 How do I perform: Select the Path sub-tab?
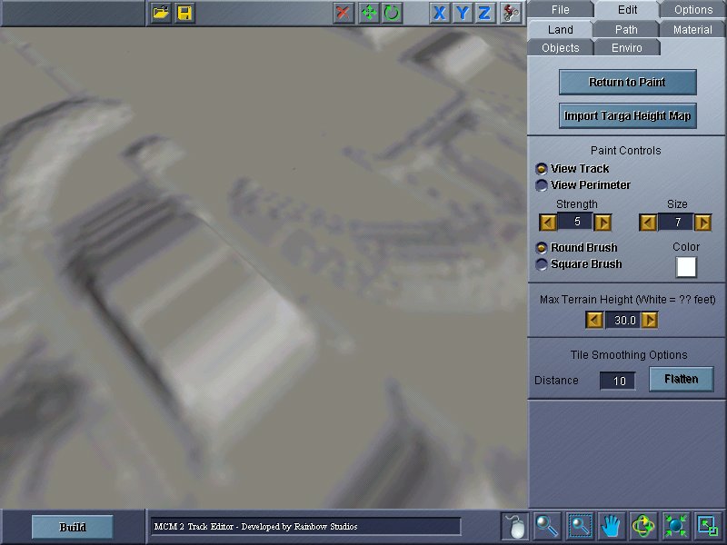coord(626,30)
